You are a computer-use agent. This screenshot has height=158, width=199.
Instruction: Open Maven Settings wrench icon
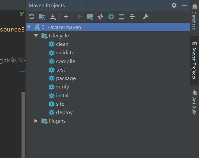(146, 17)
